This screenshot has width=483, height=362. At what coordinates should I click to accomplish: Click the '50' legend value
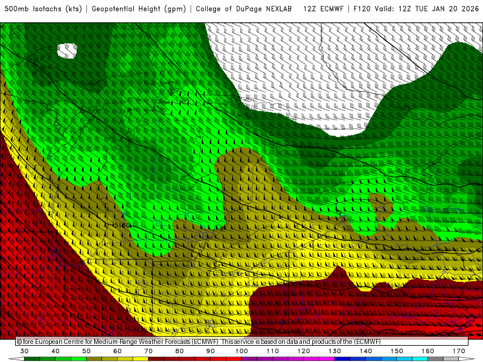coord(86,351)
